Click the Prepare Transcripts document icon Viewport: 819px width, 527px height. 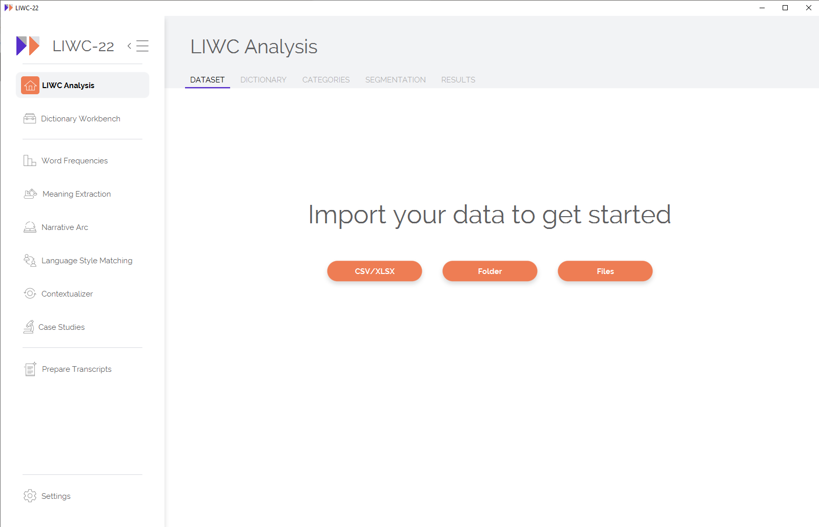tap(30, 369)
